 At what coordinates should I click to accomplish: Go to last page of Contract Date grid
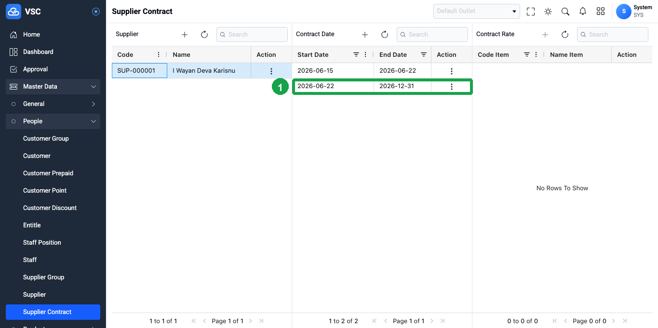click(x=443, y=321)
